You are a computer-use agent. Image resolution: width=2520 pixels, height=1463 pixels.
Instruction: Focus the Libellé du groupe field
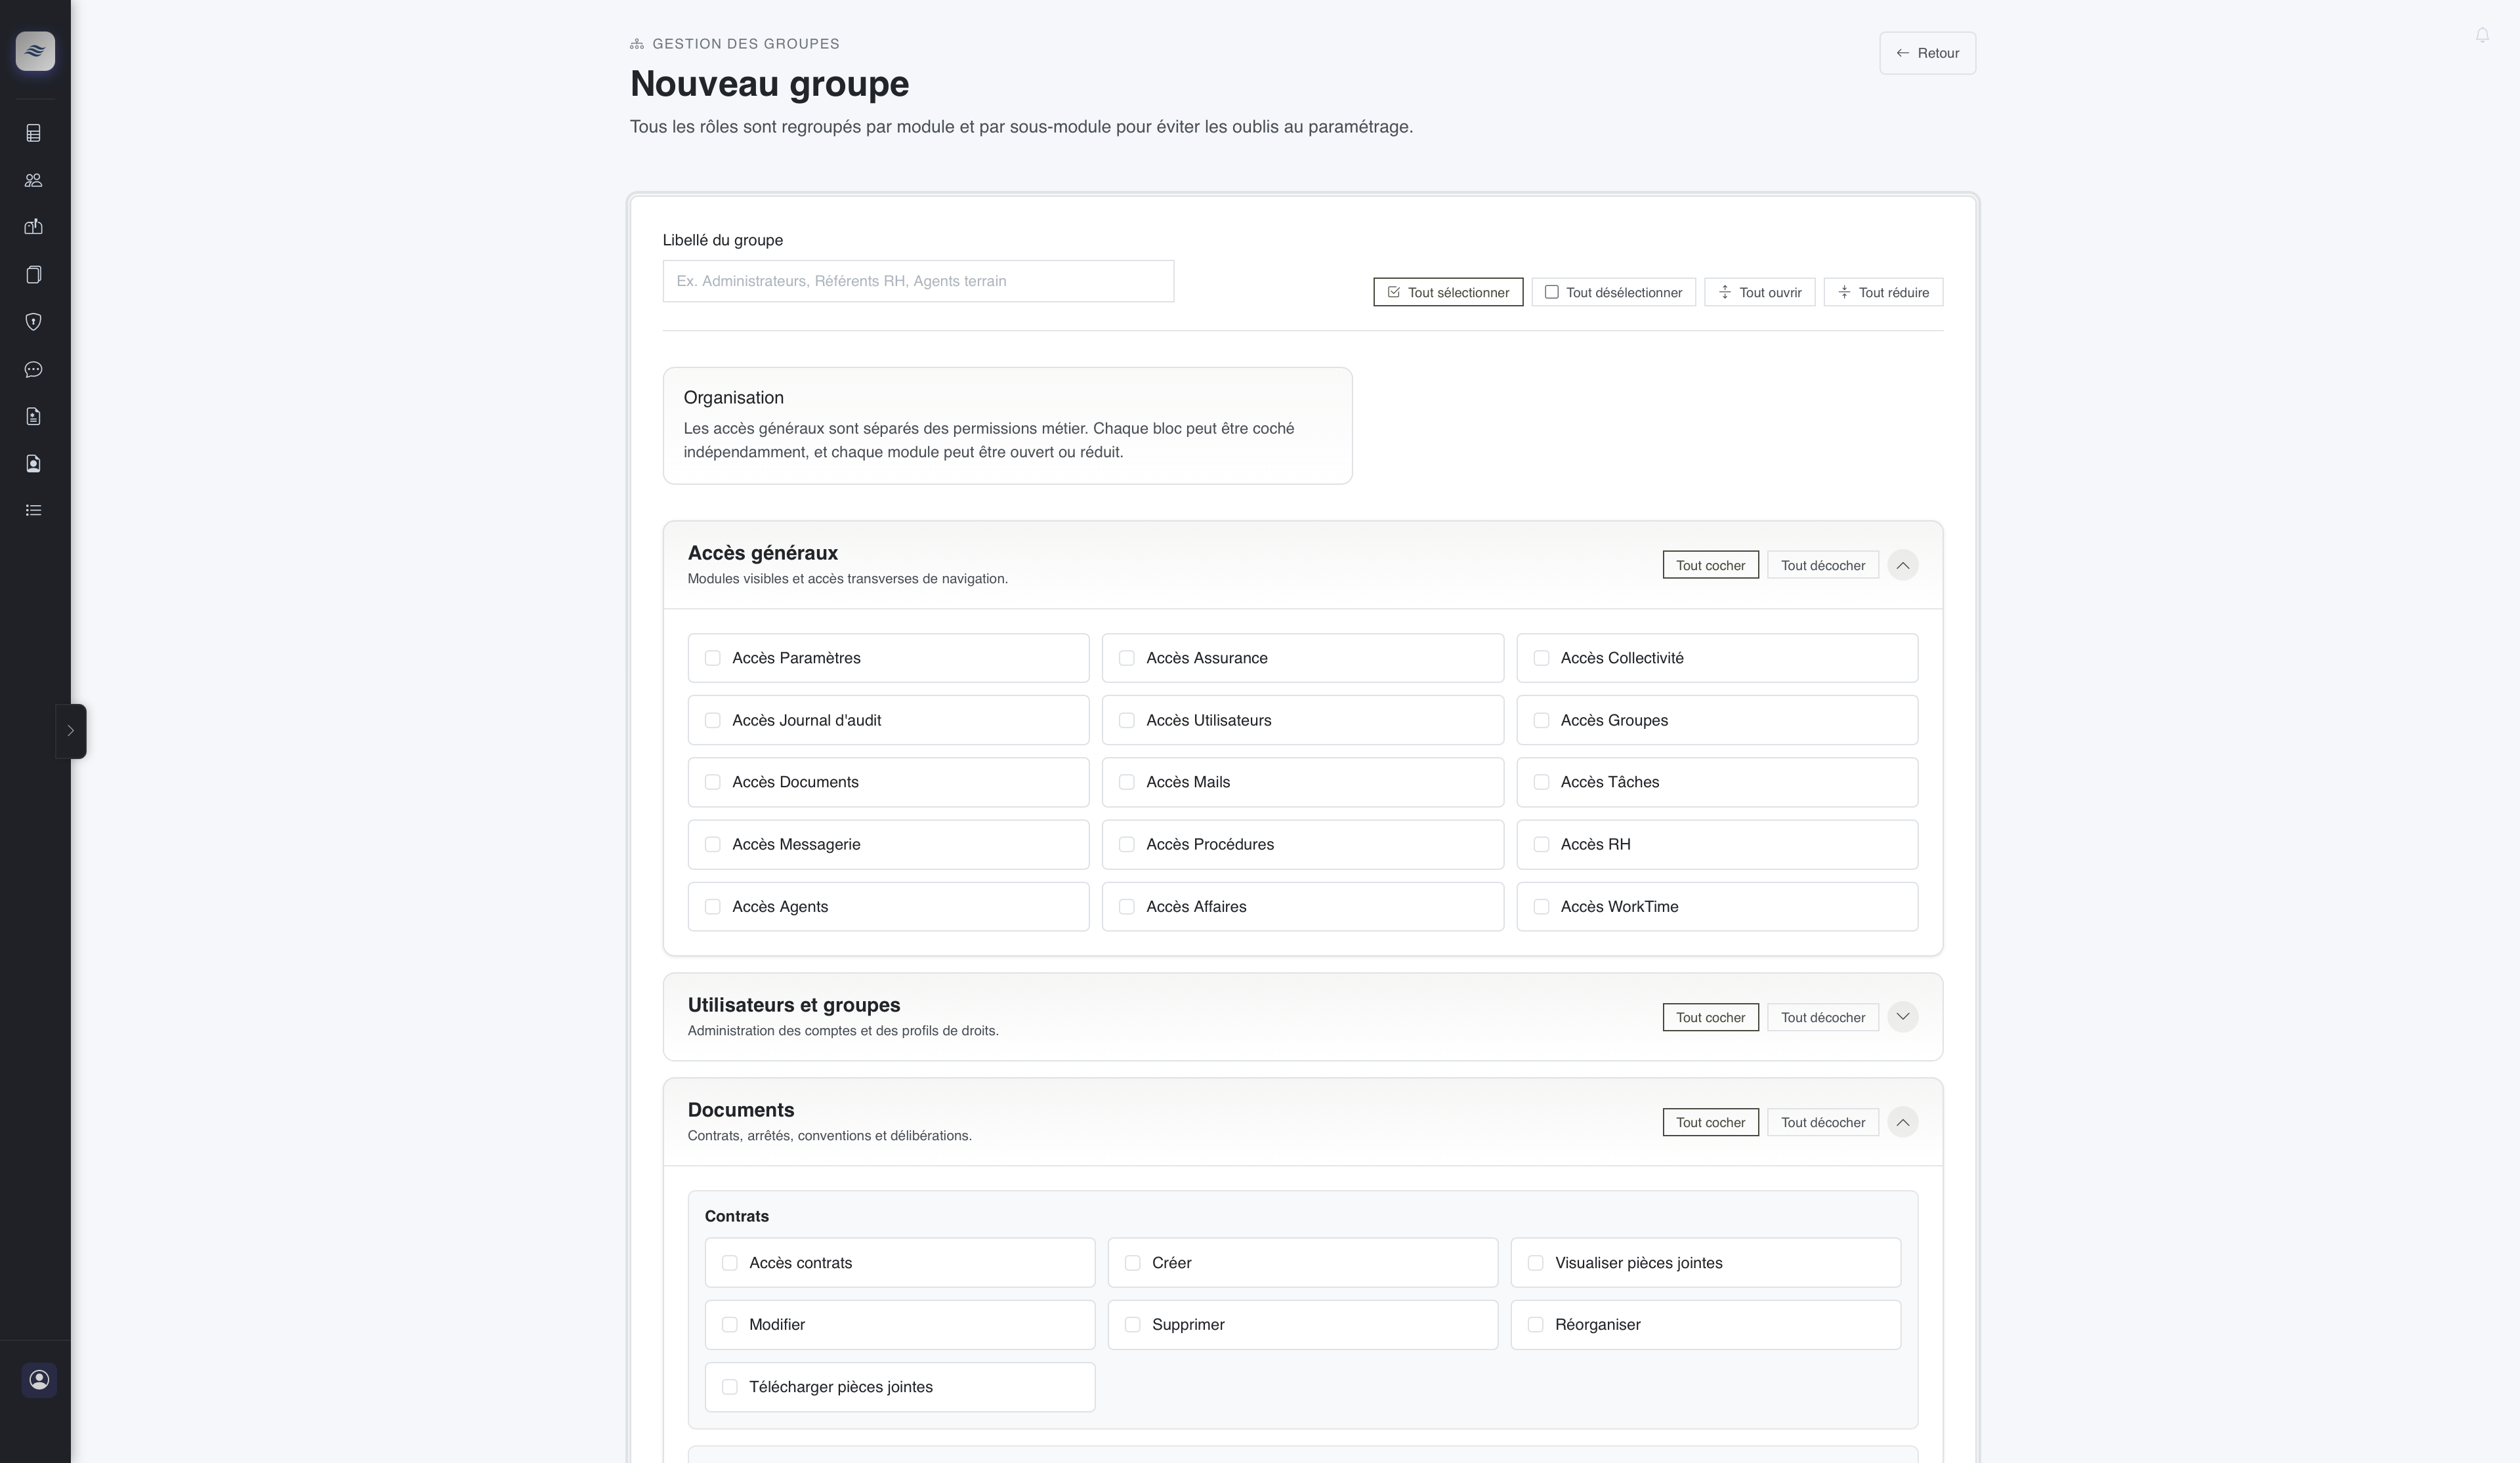coord(917,281)
